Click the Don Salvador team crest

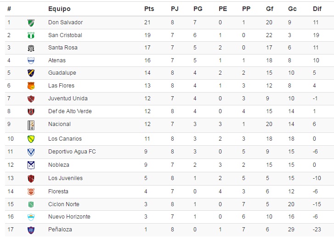pos(31,22)
